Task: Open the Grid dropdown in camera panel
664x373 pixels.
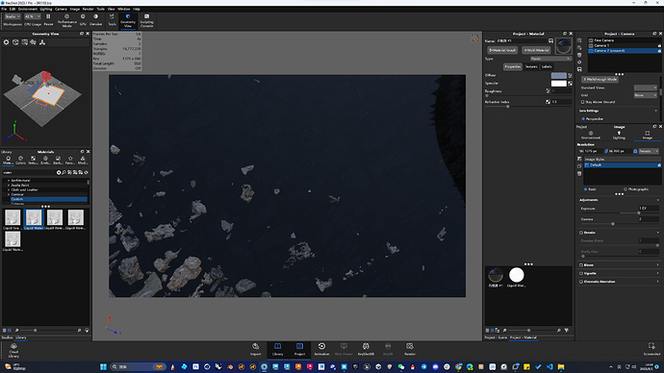Action: (x=646, y=95)
